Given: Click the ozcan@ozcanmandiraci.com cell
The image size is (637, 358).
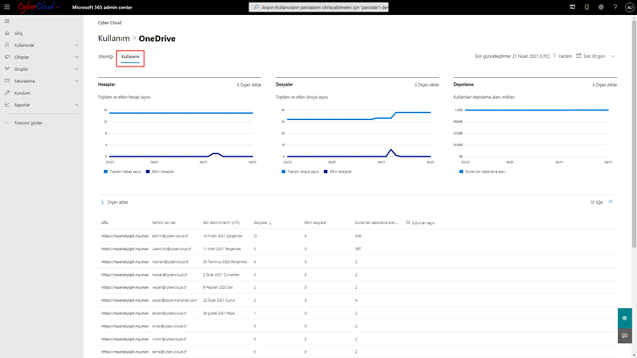Looking at the screenshot, I should point(175,300).
